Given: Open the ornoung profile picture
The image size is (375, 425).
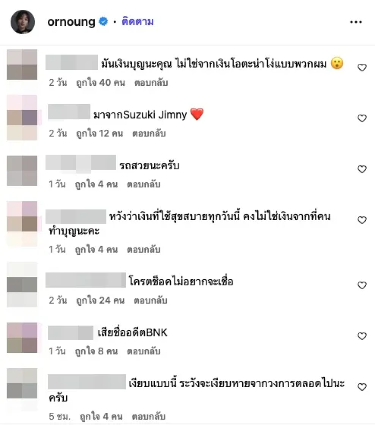Looking at the screenshot, I should coord(23,22).
